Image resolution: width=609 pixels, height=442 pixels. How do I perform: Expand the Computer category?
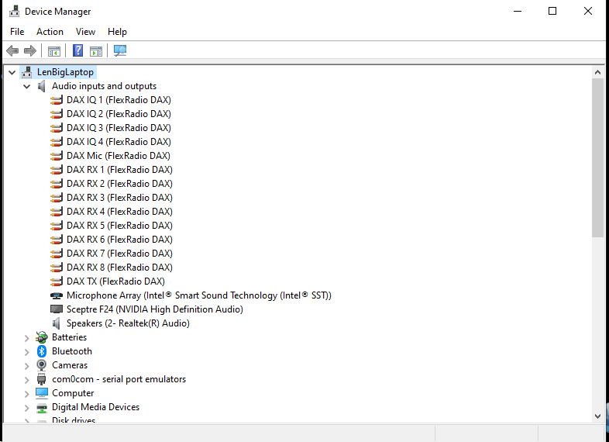(27, 394)
